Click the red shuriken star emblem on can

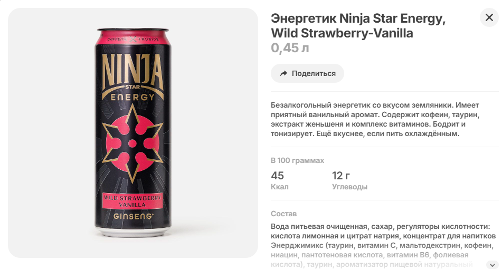[132, 143]
